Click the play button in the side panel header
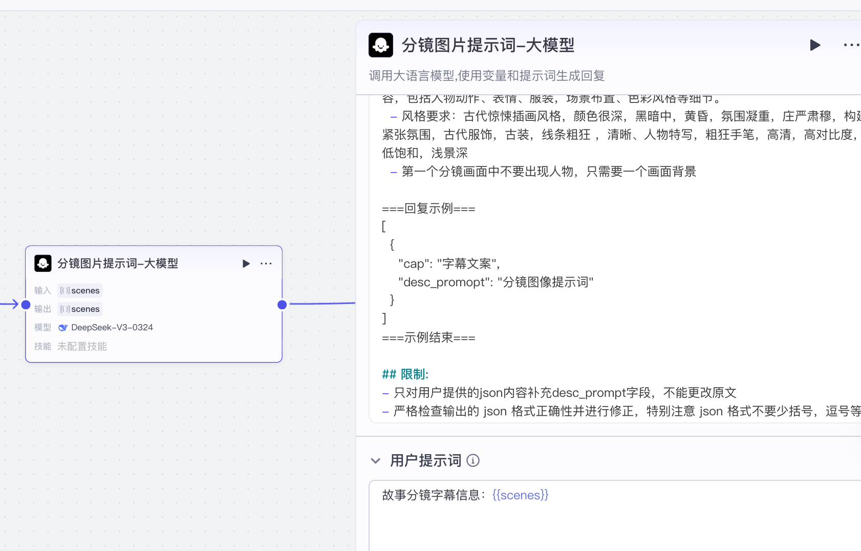 [x=815, y=45]
